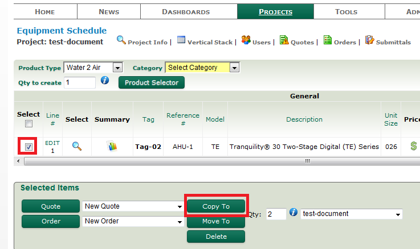Click the Orders icon
Viewport: 420px width, 249px height.
328,40
